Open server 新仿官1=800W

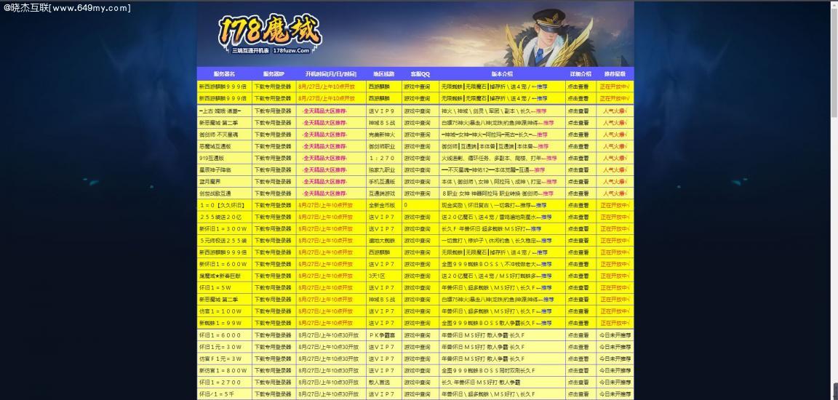[x=223, y=371]
